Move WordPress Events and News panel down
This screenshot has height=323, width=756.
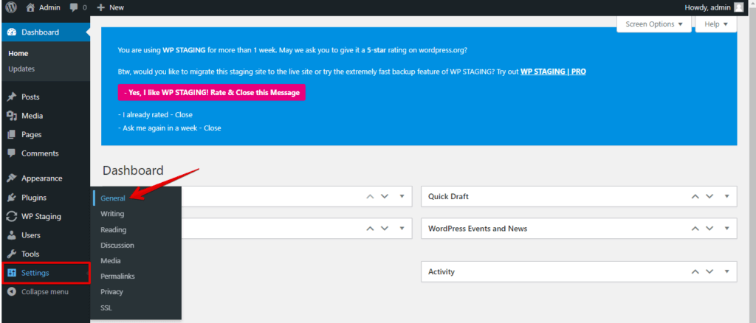pyautogui.click(x=709, y=229)
